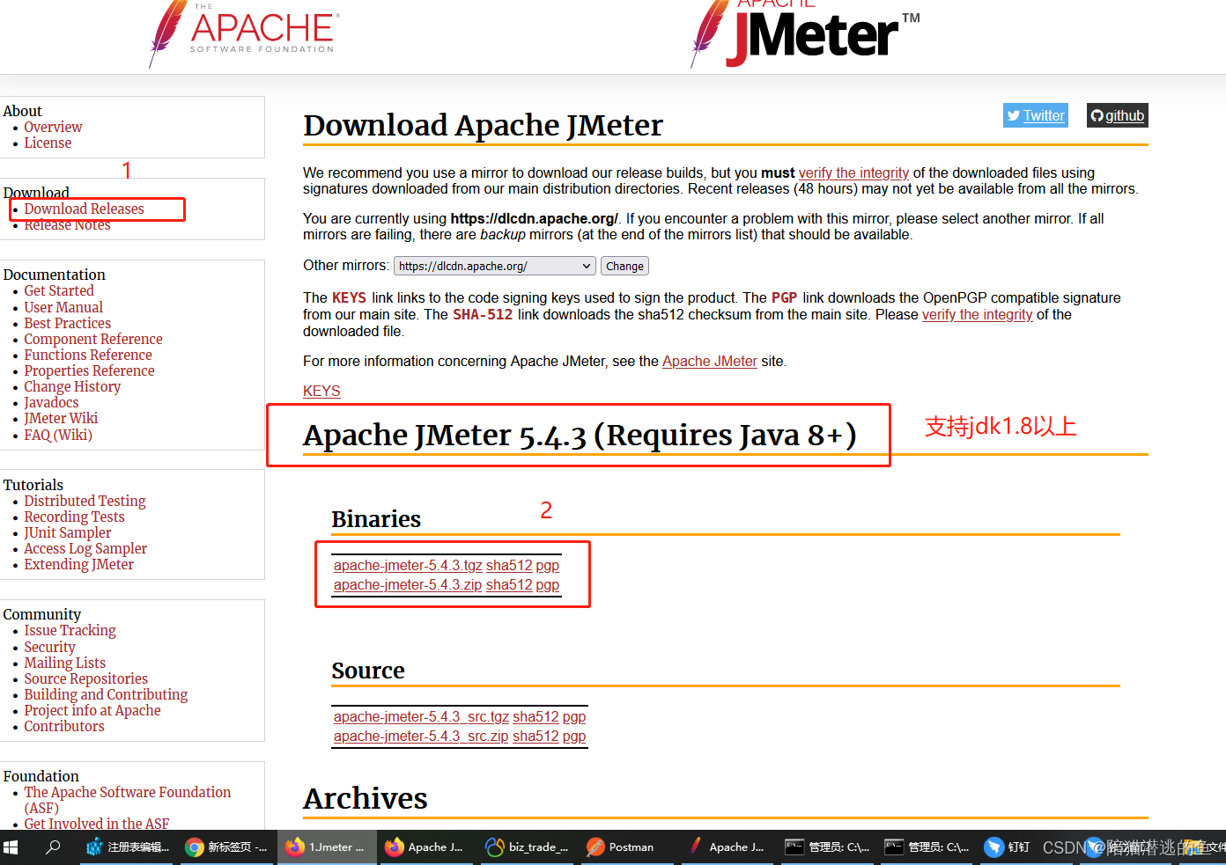Click the Change mirror button
The width and height of the screenshot is (1226, 865).
624,266
